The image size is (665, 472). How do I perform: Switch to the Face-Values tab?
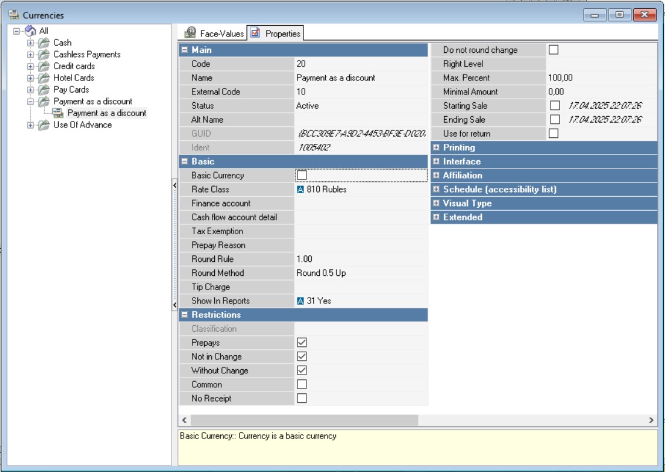point(215,33)
